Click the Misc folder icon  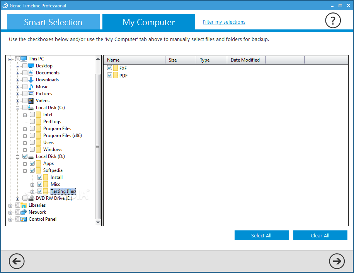coord(46,184)
